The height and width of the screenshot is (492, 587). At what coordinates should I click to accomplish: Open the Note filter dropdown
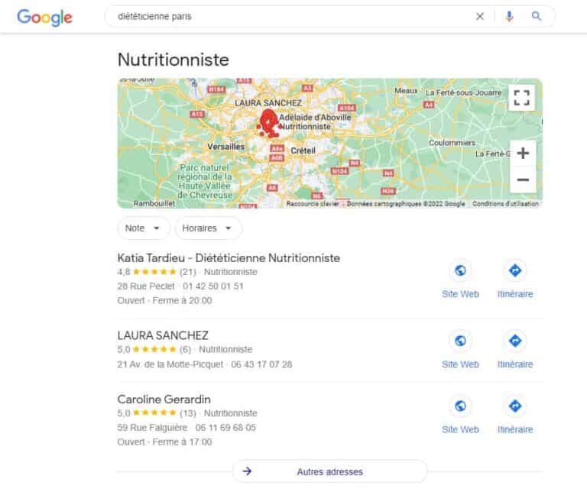144,228
